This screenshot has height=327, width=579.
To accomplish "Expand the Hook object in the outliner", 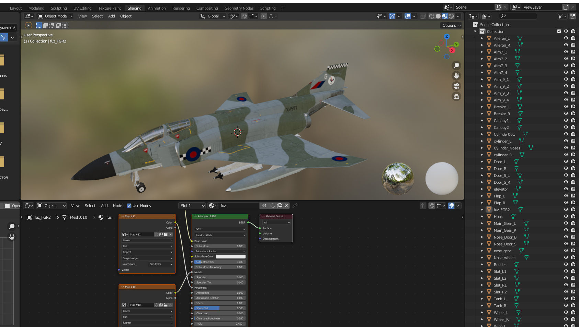I will (482, 216).
